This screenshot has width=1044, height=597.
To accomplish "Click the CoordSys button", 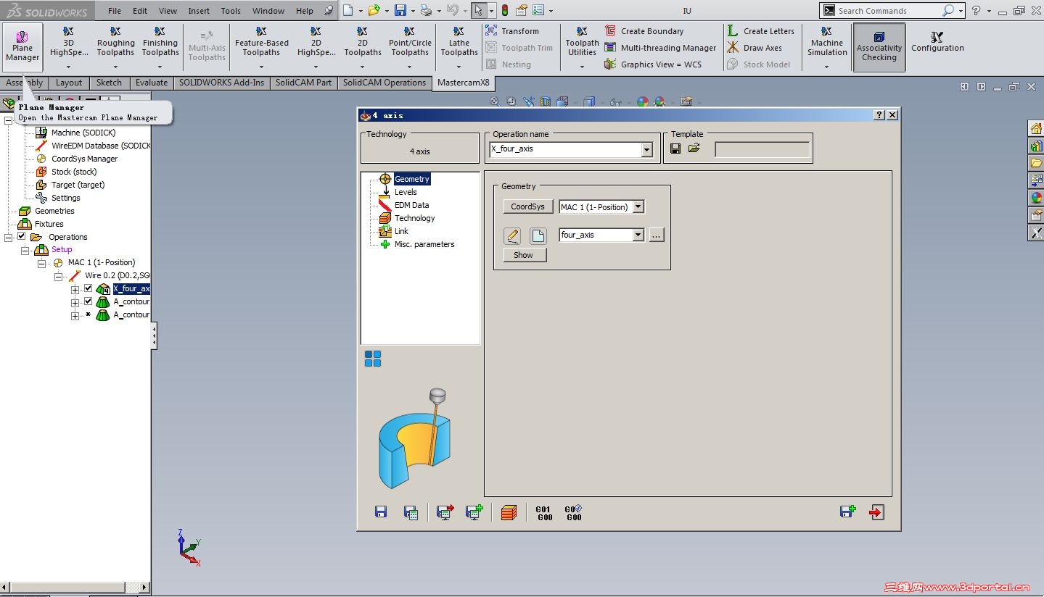I will pos(527,207).
